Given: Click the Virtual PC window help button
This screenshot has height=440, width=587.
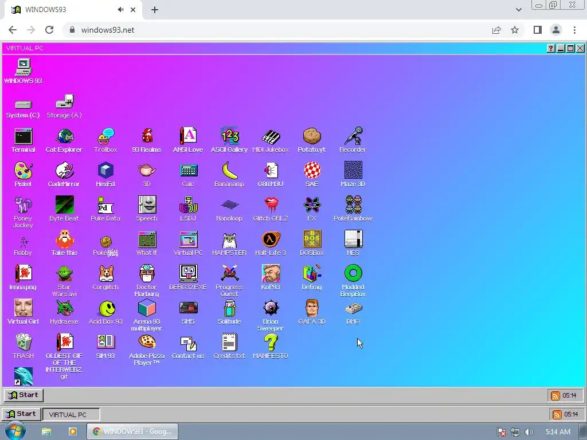Looking at the screenshot, I should point(551,48).
